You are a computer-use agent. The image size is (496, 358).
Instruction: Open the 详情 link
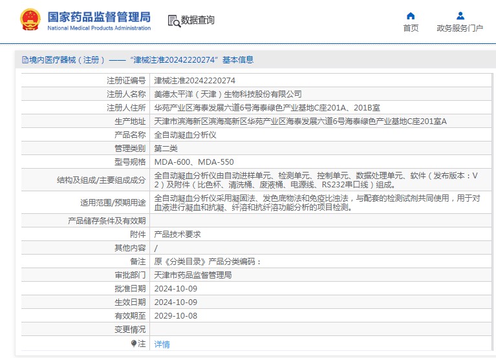(162, 344)
